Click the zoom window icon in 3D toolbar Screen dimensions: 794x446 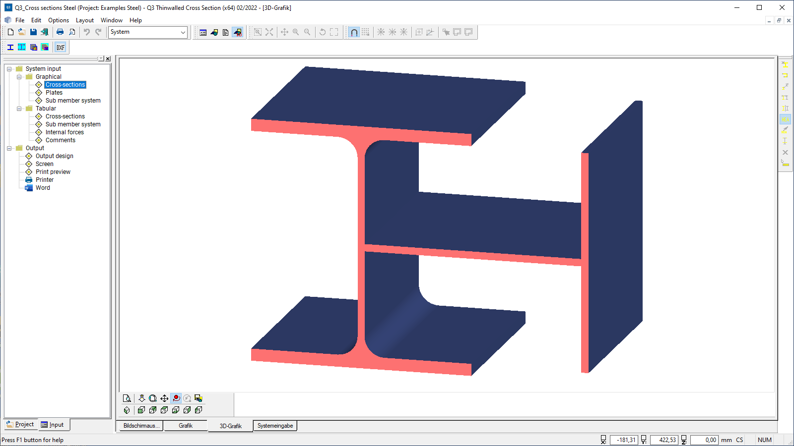click(153, 398)
